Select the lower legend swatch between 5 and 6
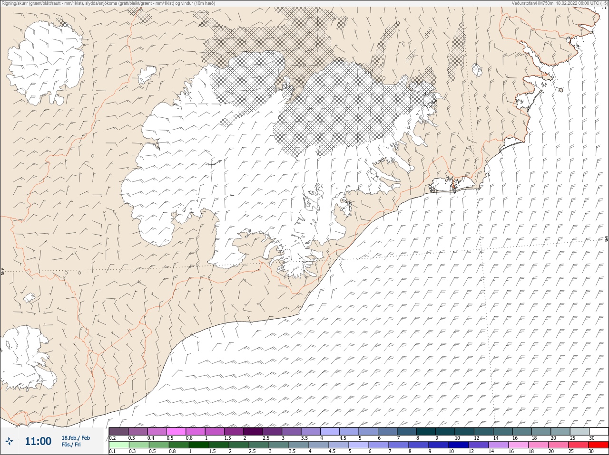 click(359, 445)
